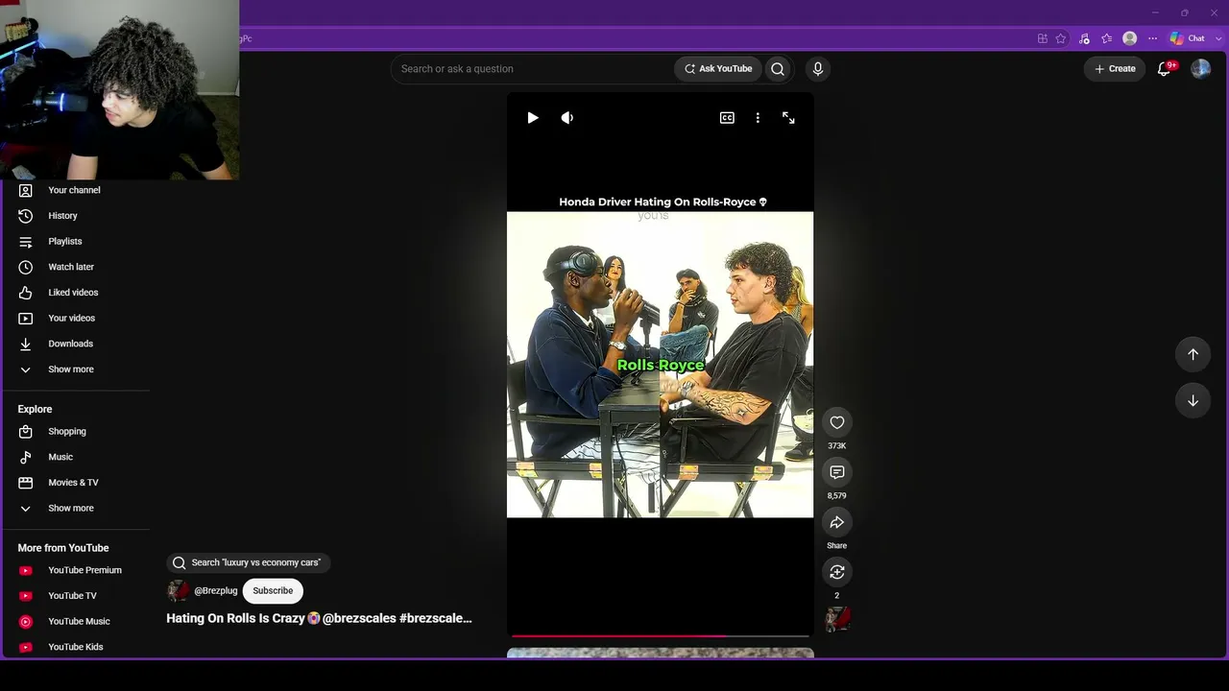Open the Short's three-dot more options menu

click(x=758, y=118)
